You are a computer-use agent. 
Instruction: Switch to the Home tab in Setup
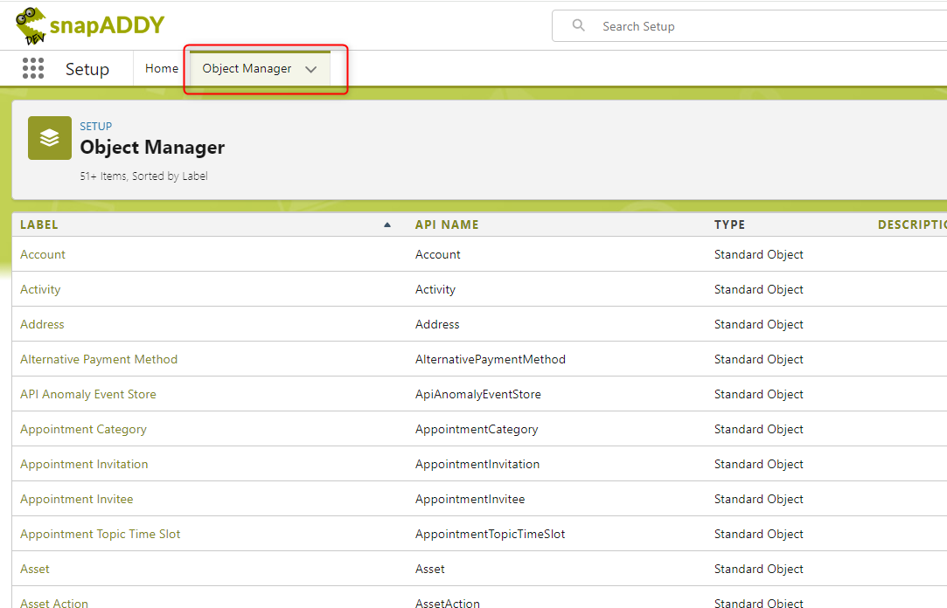162,68
